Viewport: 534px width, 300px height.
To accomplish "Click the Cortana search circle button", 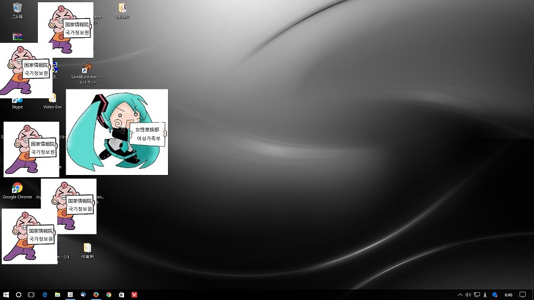I will click(x=18, y=294).
